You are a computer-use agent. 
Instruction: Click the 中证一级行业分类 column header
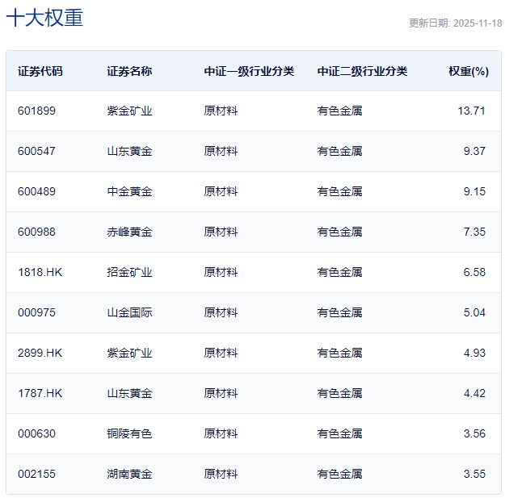(249, 71)
